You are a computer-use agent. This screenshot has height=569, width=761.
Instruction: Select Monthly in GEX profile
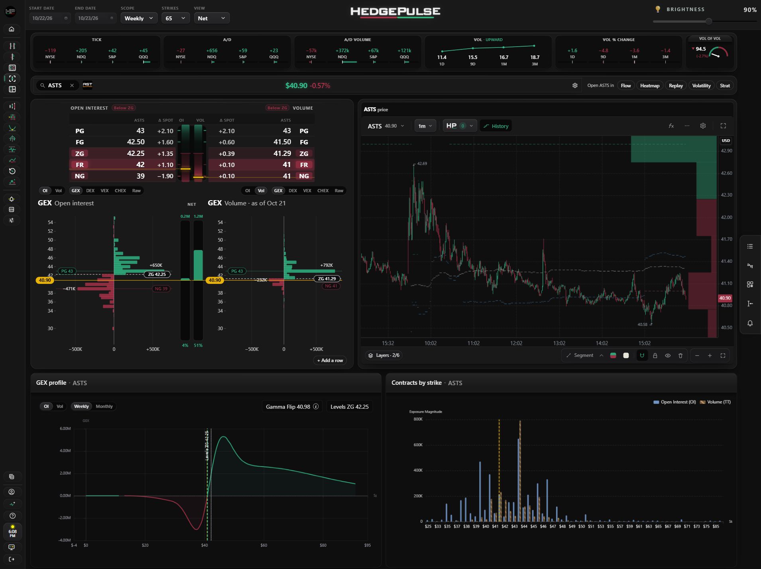coord(104,406)
